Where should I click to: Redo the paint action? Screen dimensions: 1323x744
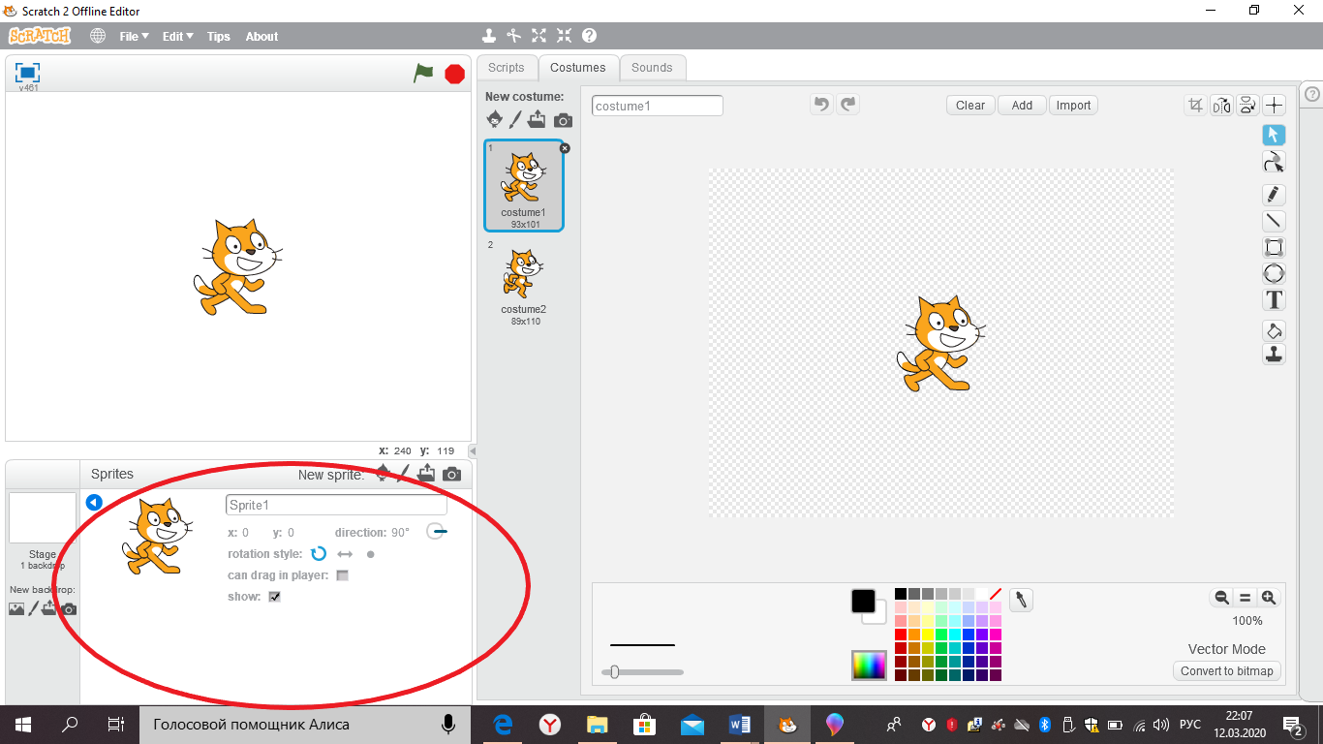[x=848, y=105]
